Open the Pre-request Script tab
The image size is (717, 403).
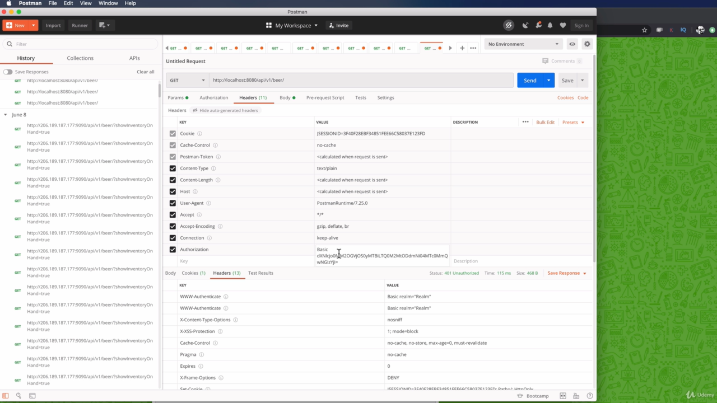click(x=325, y=97)
